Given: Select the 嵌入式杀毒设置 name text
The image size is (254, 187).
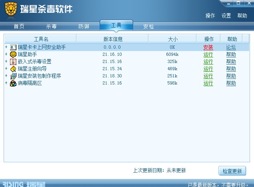Looking at the screenshot, I should point(34,61).
